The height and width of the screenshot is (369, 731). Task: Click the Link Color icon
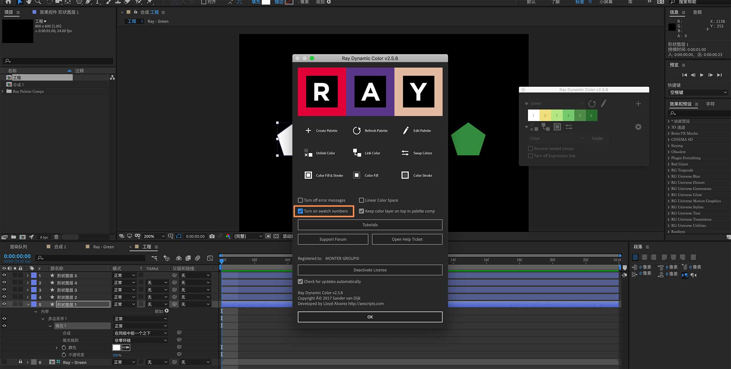coord(357,153)
